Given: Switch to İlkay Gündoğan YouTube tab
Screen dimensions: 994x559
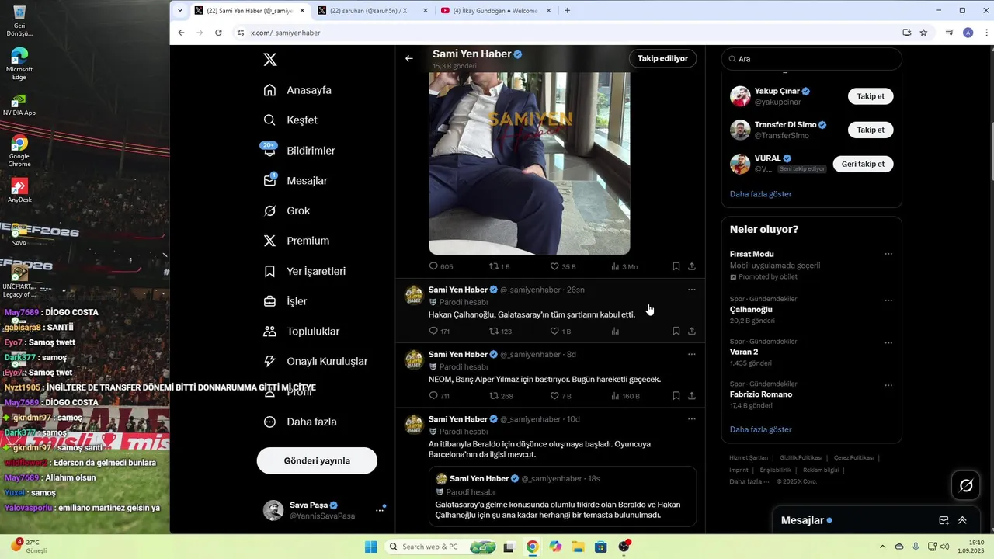Looking at the screenshot, I should [x=495, y=11].
